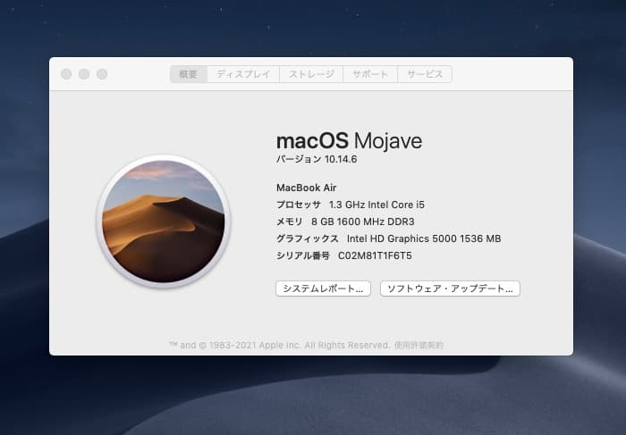Click the macOS Mojave desert icon

tap(164, 222)
